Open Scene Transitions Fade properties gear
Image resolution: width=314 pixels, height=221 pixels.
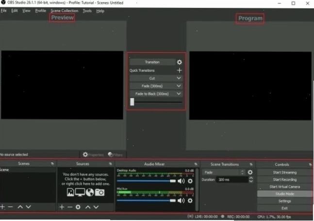[250, 172]
